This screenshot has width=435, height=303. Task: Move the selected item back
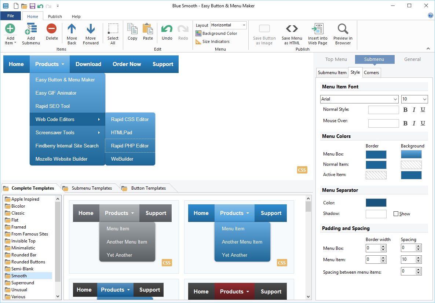click(72, 34)
